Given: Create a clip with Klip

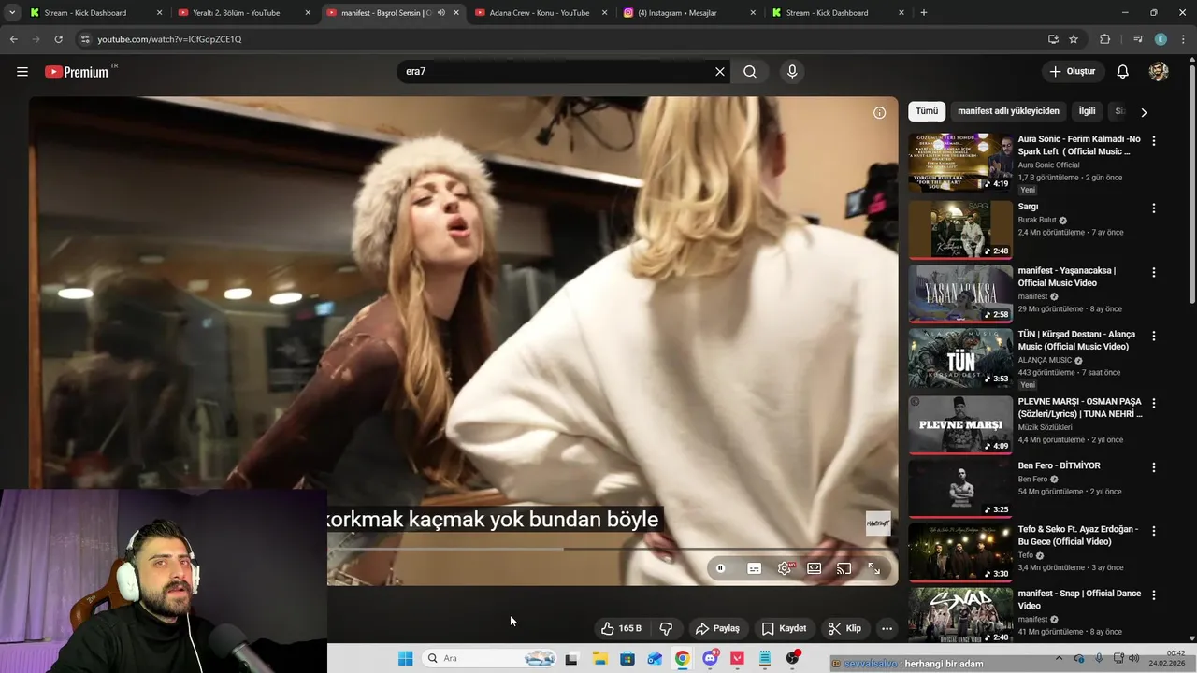Looking at the screenshot, I should pyautogui.click(x=844, y=628).
